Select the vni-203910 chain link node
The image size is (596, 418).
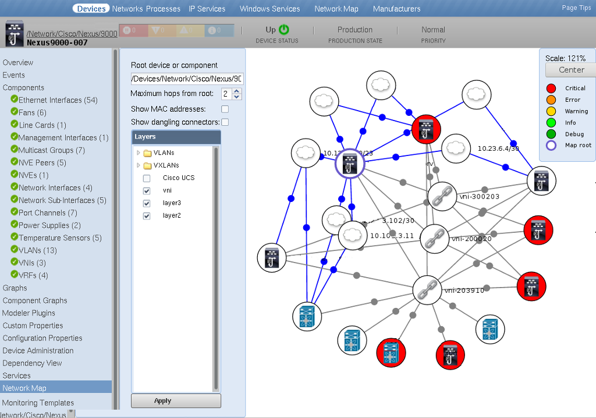427,290
